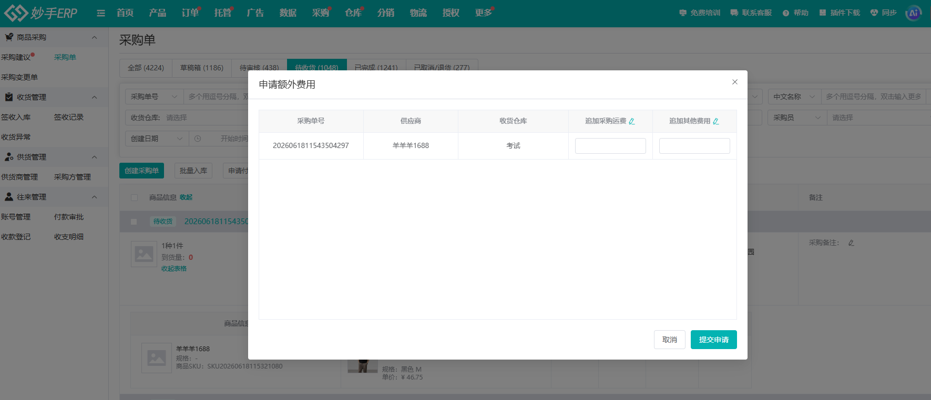Click 批量入库 button

(193, 171)
